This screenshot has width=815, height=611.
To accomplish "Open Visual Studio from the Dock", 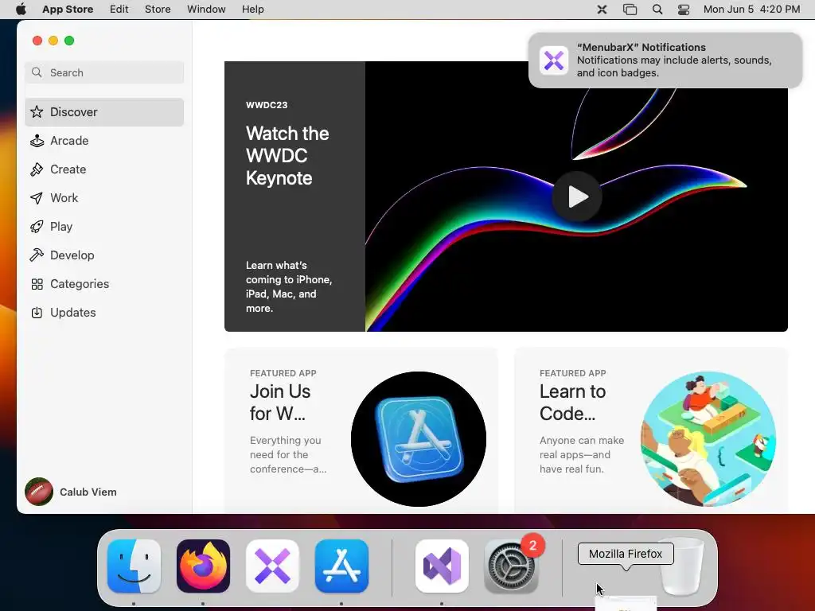I will (442, 566).
